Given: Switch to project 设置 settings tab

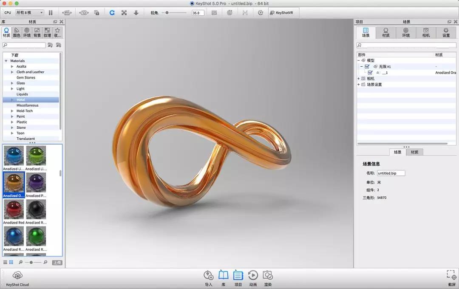Looking at the screenshot, I should [x=446, y=32].
